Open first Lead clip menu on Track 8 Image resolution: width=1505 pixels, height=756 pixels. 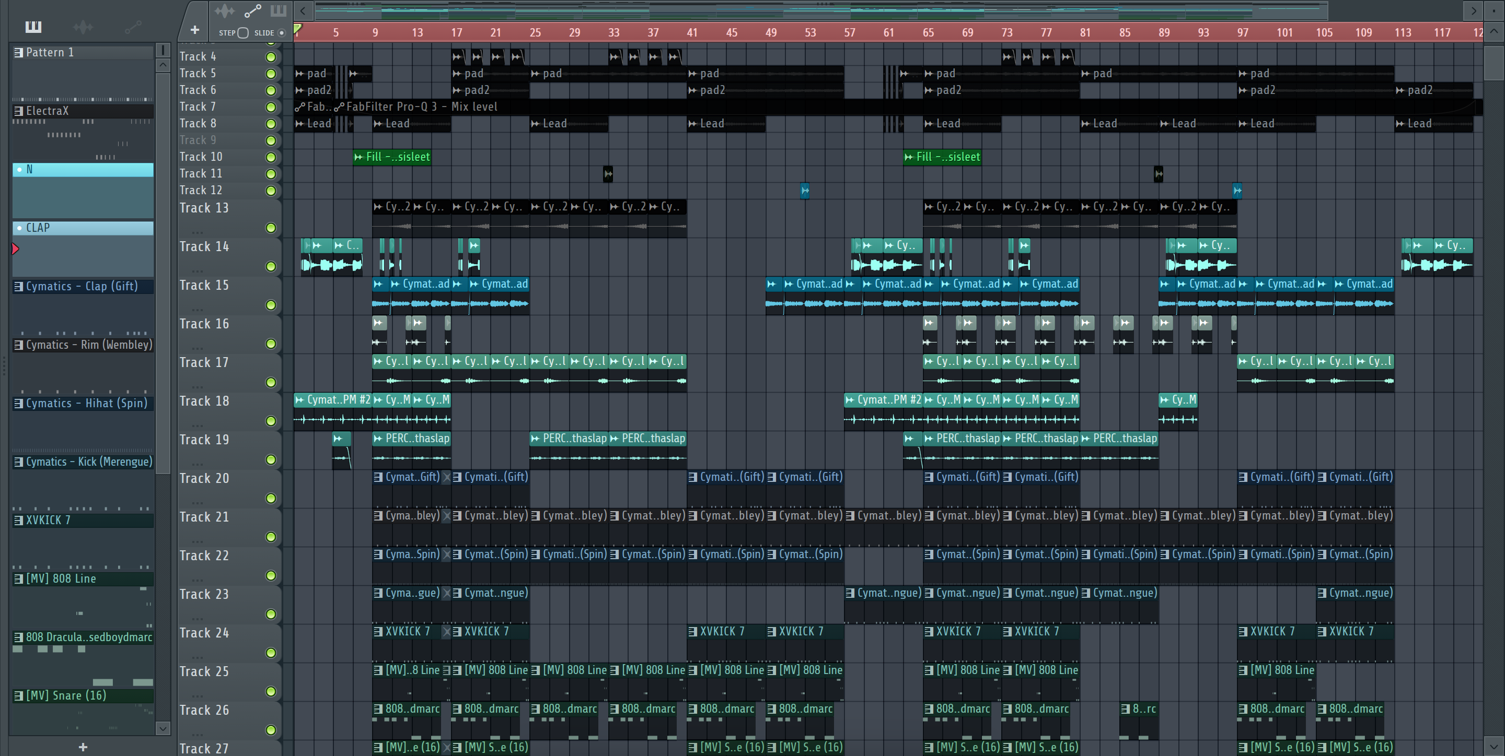[300, 124]
